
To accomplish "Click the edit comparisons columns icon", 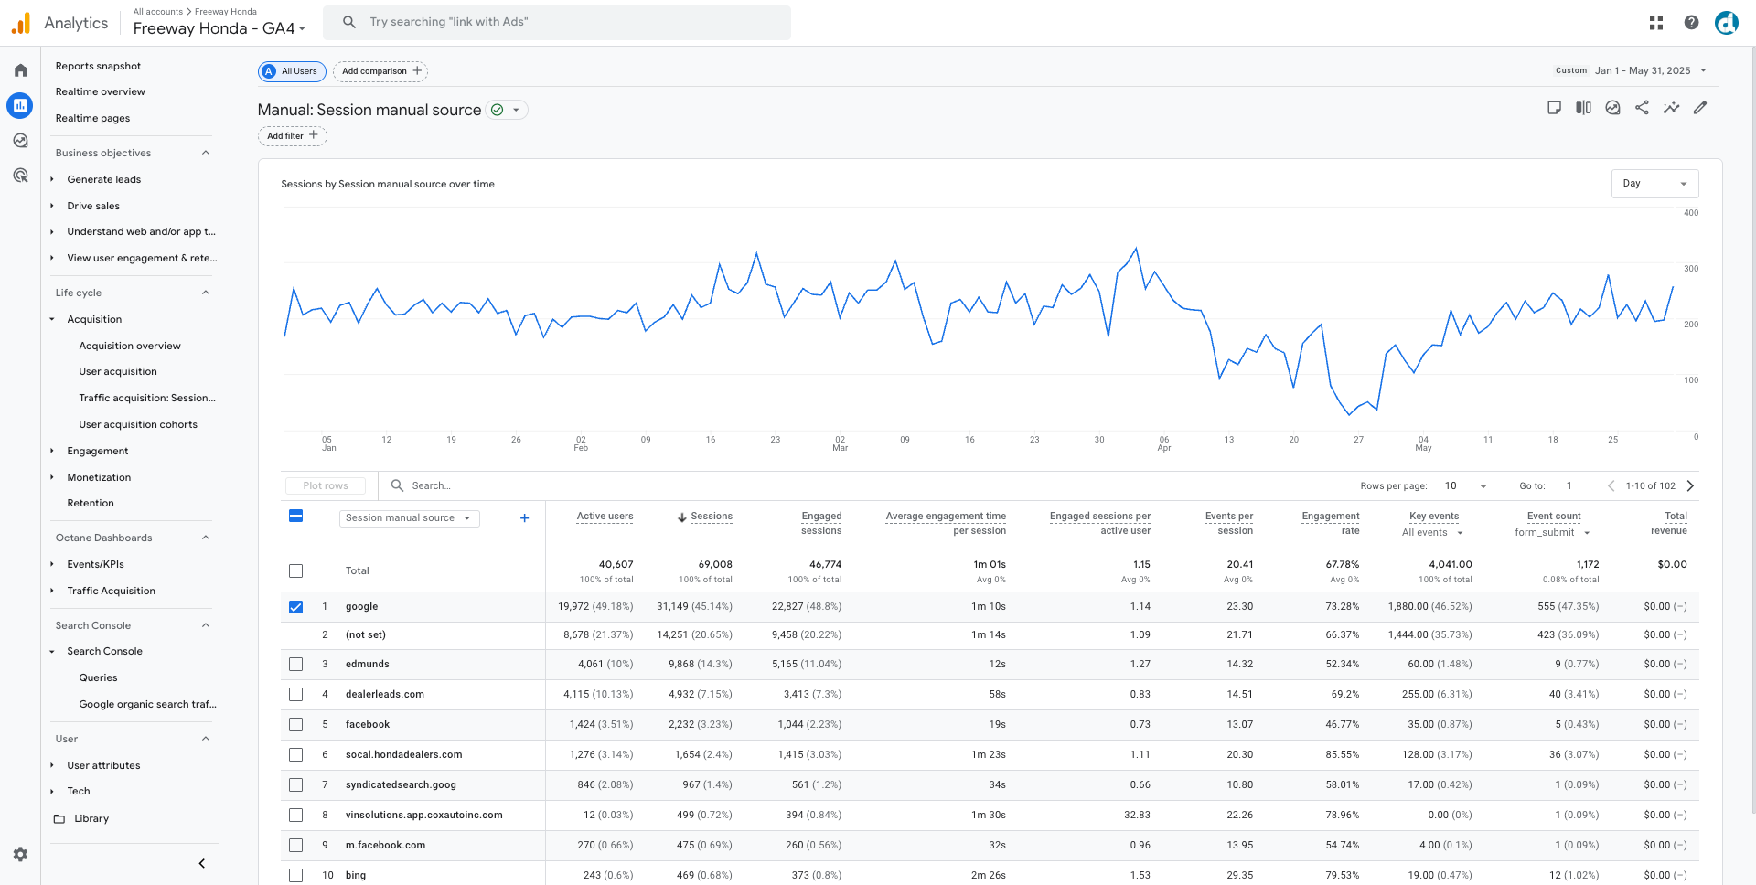I will click(1583, 108).
